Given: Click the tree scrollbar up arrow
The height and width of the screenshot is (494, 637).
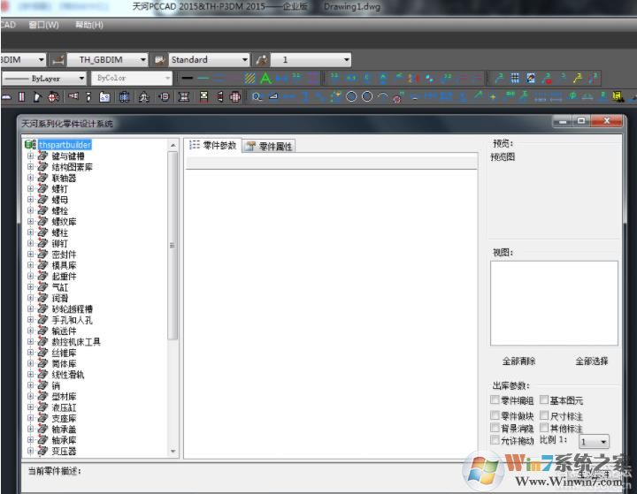Looking at the screenshot, I should pos(173,145).
